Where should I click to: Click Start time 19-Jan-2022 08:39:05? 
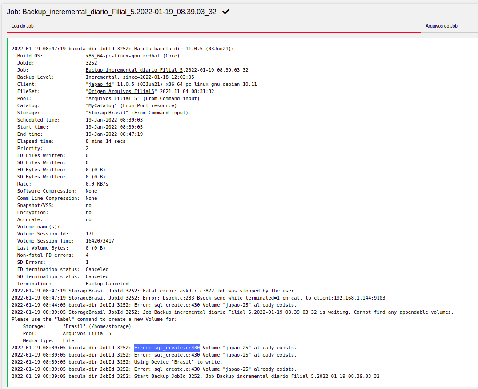pyautogui.click(x=114, y=127)
